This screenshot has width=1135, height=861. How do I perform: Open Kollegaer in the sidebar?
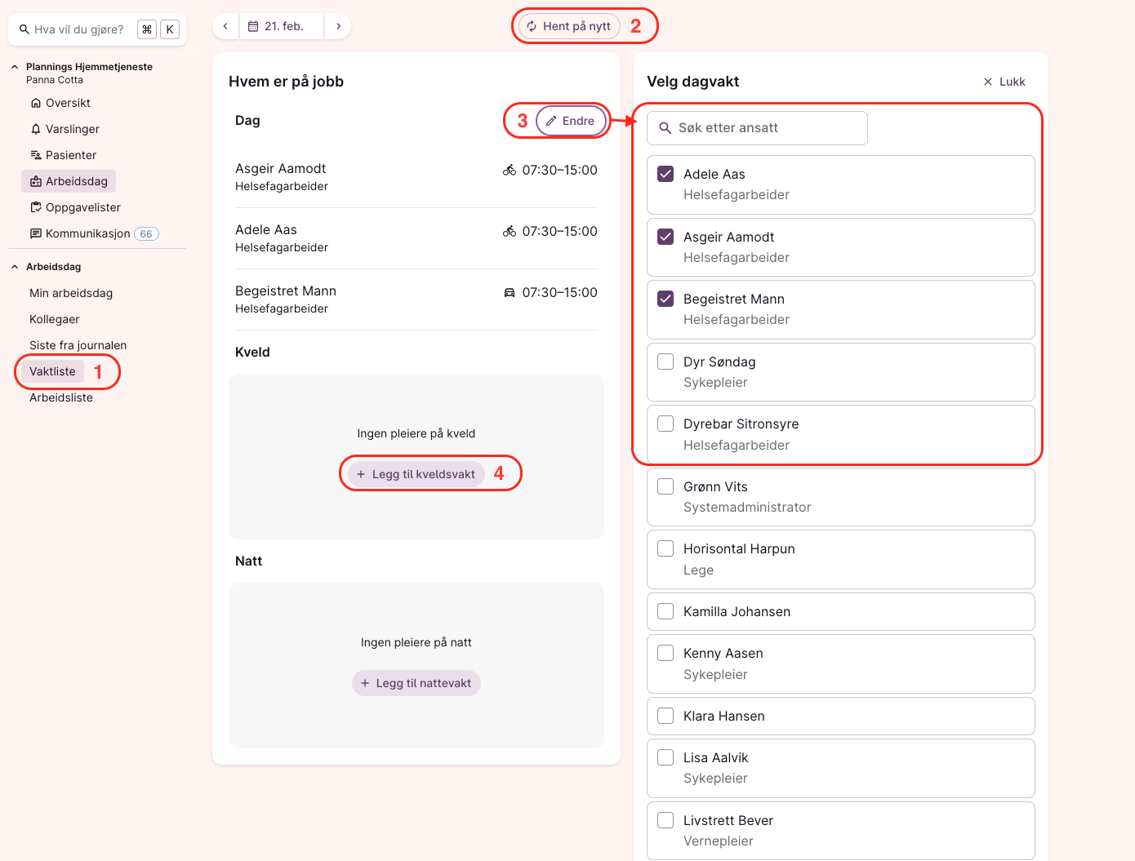(55, 319)
